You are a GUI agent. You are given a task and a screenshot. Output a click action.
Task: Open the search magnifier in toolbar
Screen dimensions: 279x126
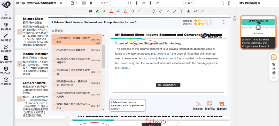point(222,3)
